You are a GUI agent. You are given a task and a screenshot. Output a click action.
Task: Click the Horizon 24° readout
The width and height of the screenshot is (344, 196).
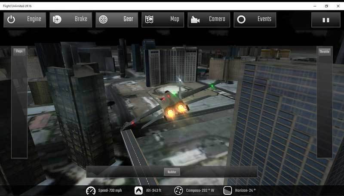(245, 190)
